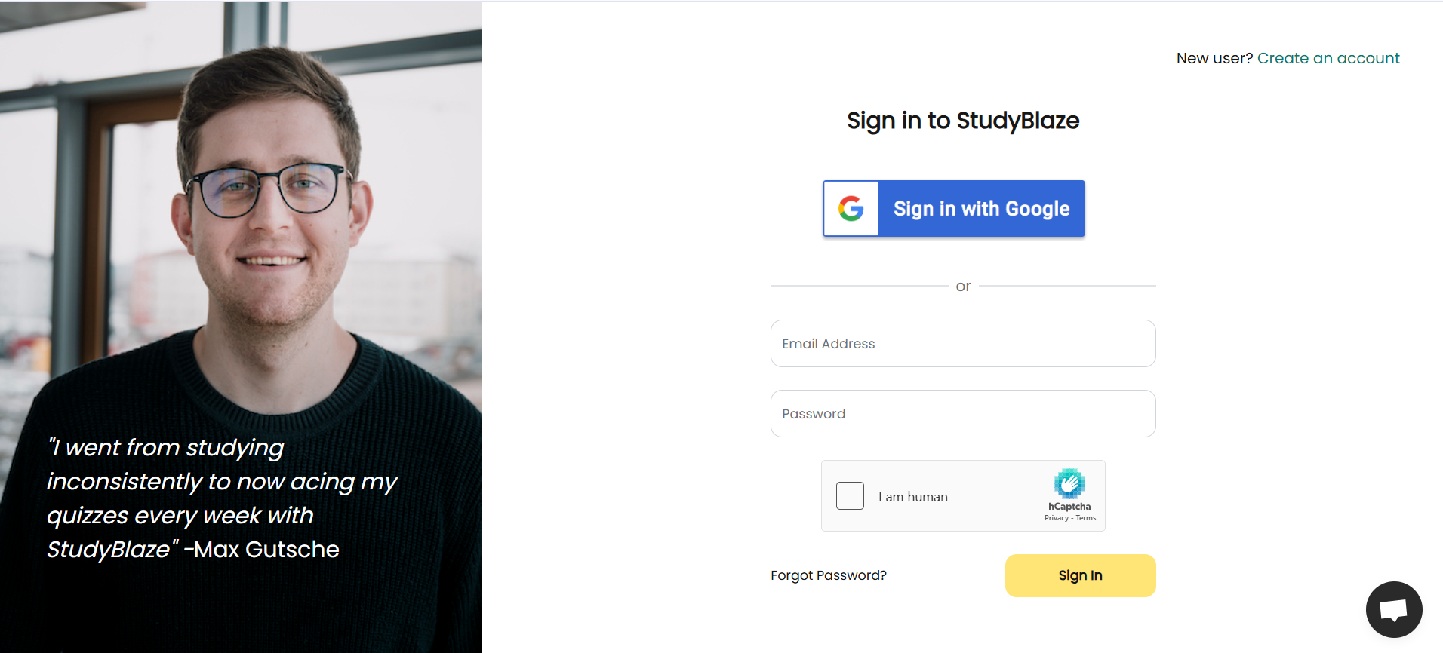Click into the Password field
Viewport: 1443px width, 653px height.
(962, 414)
